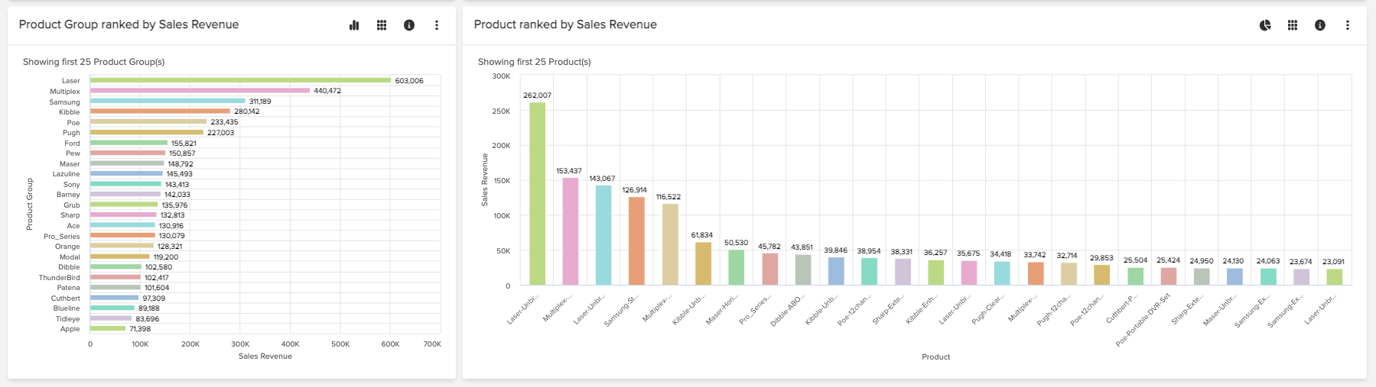Show info for Product ranked by Sales Revenue
This screenshot has height=387, width=1376.
1320,25
